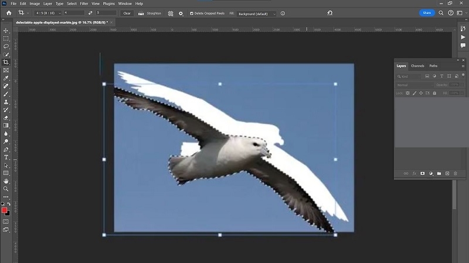The width and height of the screenshot is (469, 263).
Task: Toggle adjustment layer filter
Action: pyautogui.click(x=434, y=77)
